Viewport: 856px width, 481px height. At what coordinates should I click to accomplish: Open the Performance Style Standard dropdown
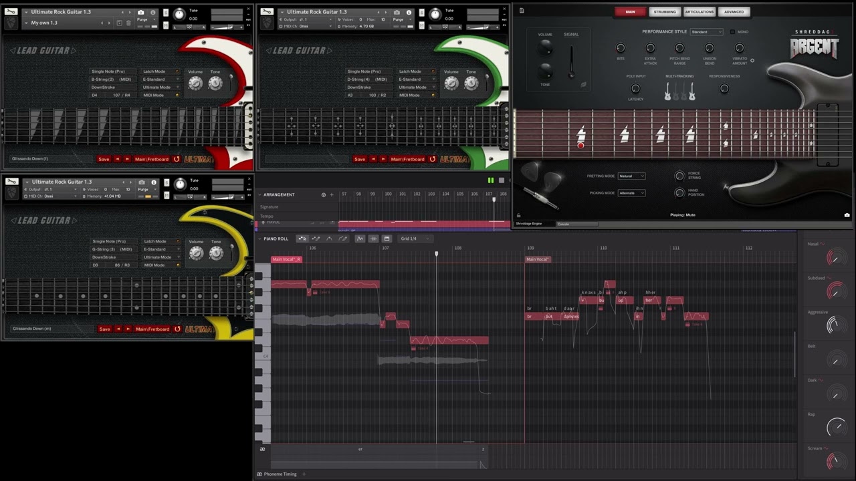(x=706, y=31)
